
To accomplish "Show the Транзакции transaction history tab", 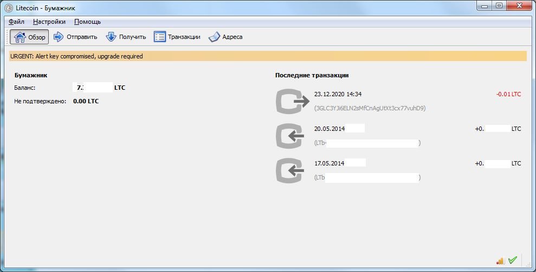I will click(177, 37).
